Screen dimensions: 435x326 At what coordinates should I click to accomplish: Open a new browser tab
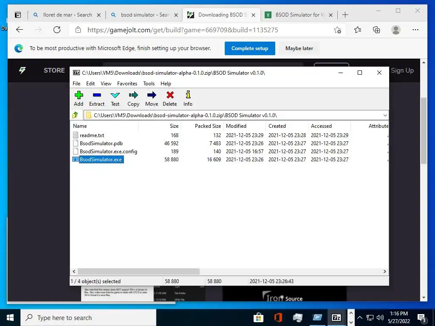[345, 15]
